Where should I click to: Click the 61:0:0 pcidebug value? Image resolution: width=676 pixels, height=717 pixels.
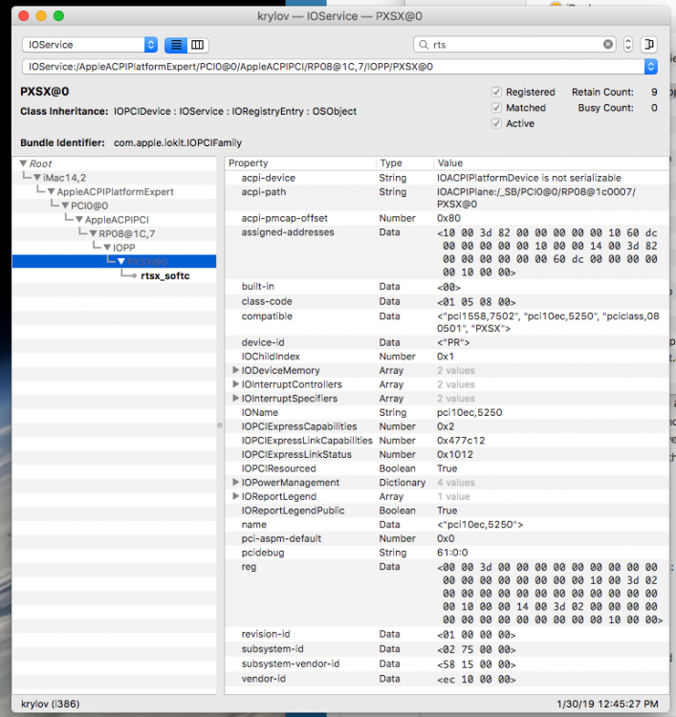click(x=452, y=553)
